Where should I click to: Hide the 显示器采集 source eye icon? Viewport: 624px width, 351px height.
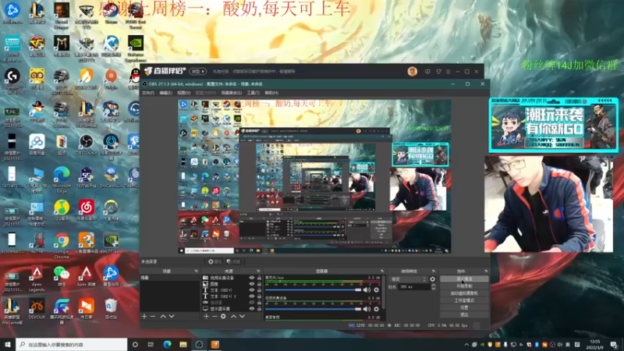(x=251, y=309)
